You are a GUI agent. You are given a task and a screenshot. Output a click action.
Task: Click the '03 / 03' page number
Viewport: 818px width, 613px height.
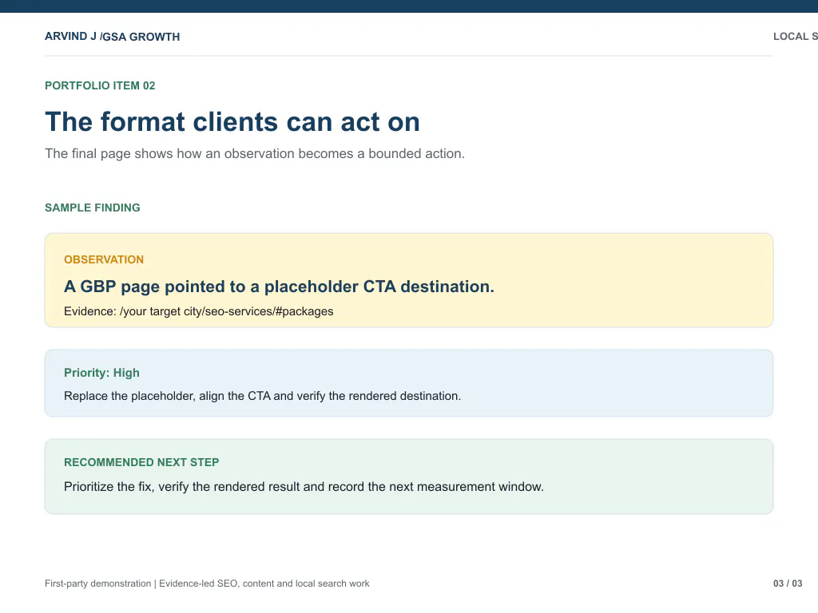[788, 583]
